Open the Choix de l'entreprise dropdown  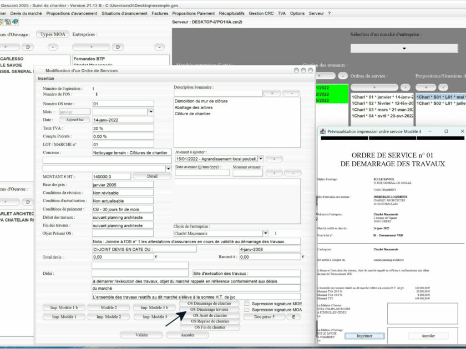266,233
